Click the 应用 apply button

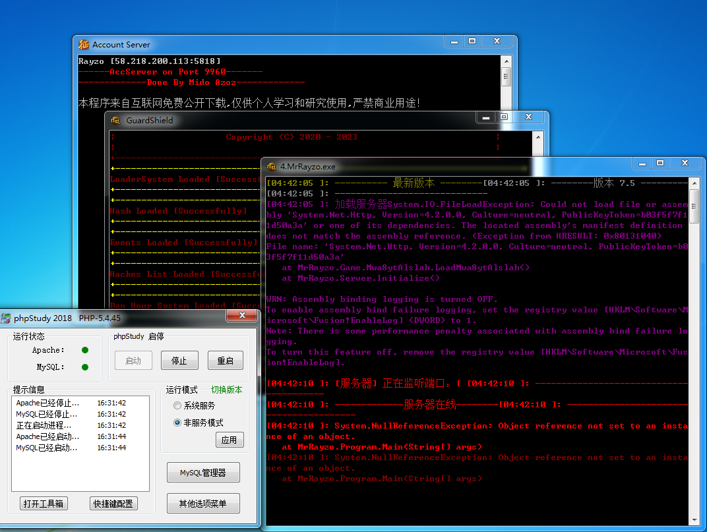point(230,440)
